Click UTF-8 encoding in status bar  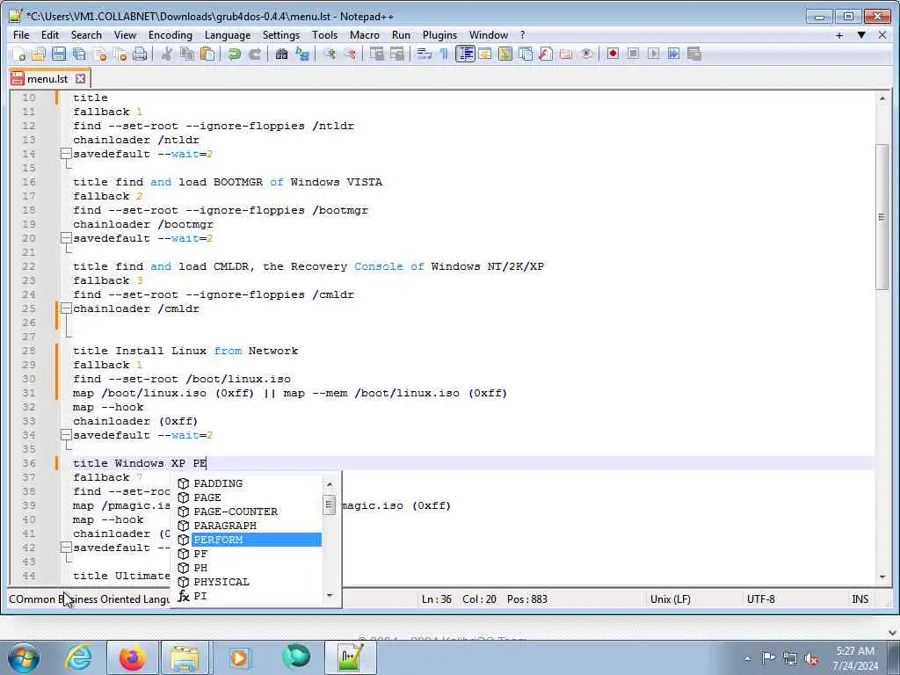pos(760,599)
